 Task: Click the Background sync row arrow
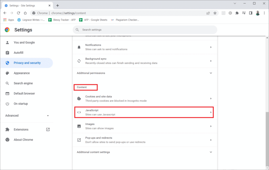[211, 61]
